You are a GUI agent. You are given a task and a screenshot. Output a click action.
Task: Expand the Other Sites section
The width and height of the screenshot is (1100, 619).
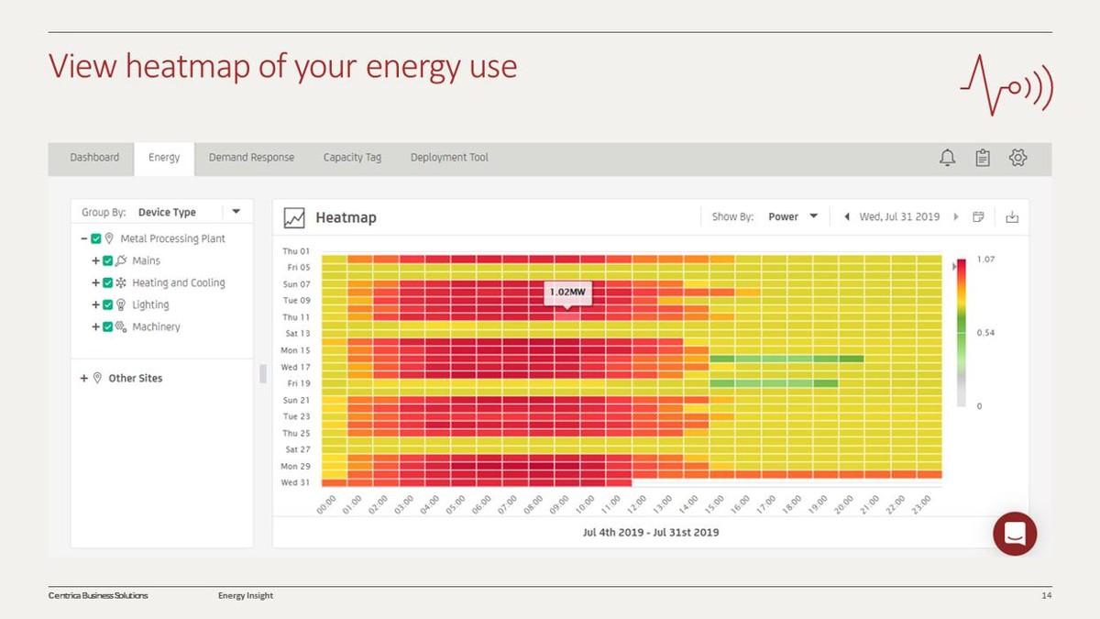84,378
